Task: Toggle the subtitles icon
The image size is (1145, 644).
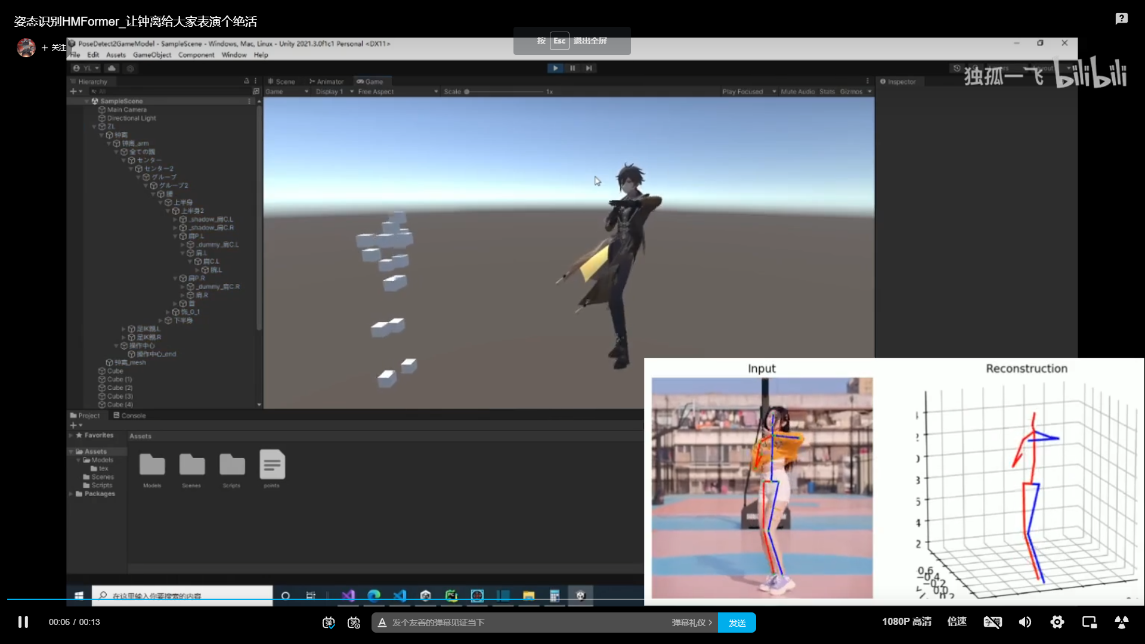Action: tap(992, 622)
